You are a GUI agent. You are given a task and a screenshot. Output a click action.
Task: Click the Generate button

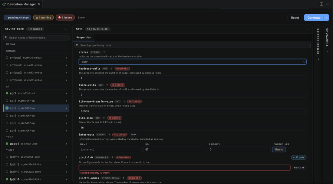pyautogui.click(x=314, y=17)
